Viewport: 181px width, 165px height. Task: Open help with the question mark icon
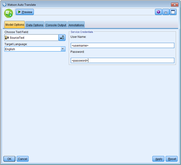pos(159,12)
